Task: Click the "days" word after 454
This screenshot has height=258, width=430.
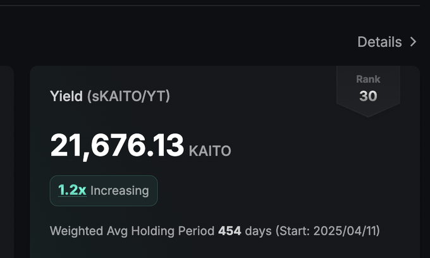Action: pyautogui.click(x=259, y=231)
